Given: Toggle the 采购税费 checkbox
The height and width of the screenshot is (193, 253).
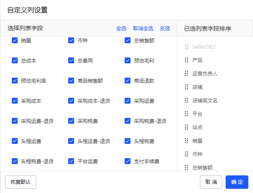Looking at the screenshot, I should click(x=71, y=121).
